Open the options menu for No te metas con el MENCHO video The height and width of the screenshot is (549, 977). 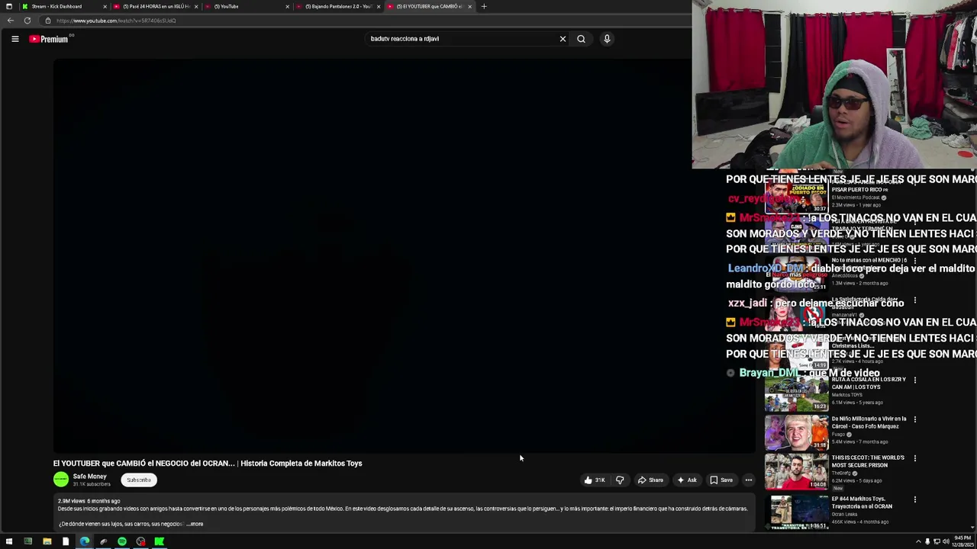tap(914, 261)
